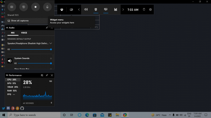Click the CPU usage graph
The height and width of the screenshot is (118, 211).
pos(37,96)
